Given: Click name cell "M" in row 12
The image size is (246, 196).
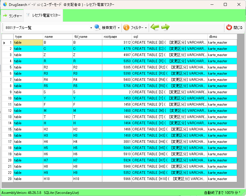Looking at the screenshot, I should [58, 111].
